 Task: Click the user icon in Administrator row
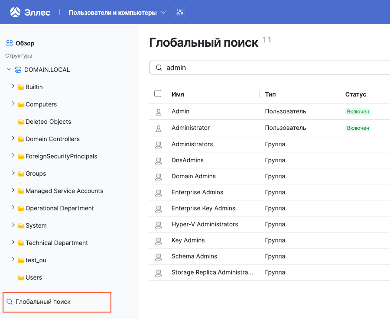(x=159, y=129)
